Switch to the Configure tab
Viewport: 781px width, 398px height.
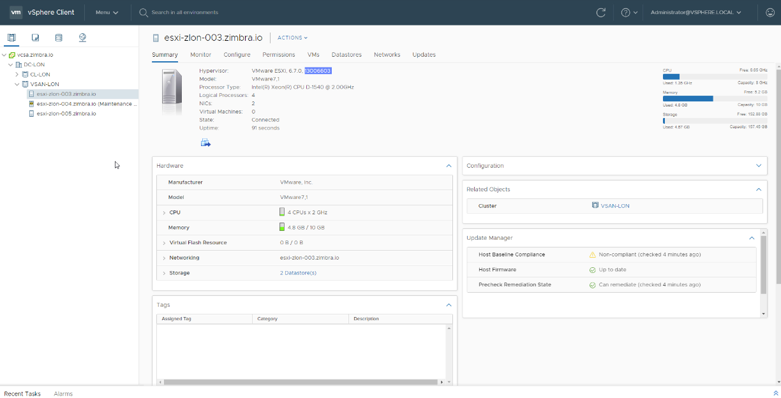[237, 55]
